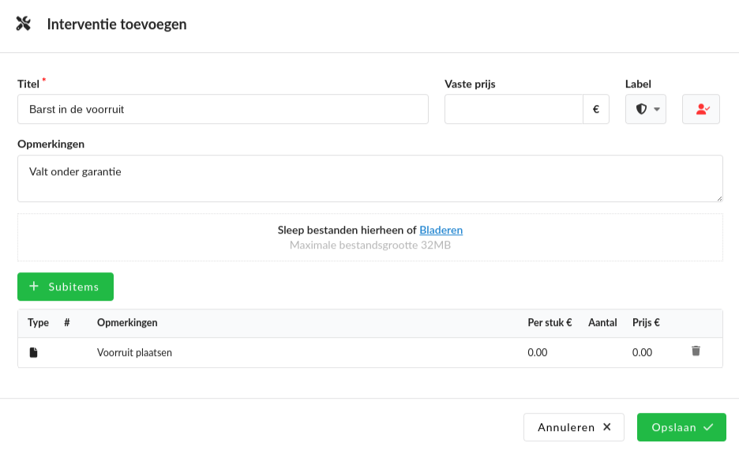The width and height of the screenshot is (739, 450).
Task: Click the X icon on Annuleren
Action: click(607, 427)
